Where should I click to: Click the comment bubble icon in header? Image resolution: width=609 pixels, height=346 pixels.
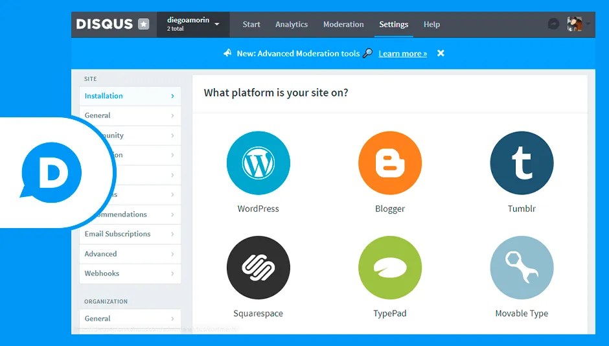pyautogui.click(x=553, y=24)
